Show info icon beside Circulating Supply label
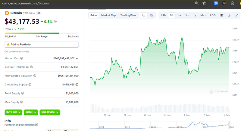Viewport: 241px width, 131px height. [x=30, y=85]
